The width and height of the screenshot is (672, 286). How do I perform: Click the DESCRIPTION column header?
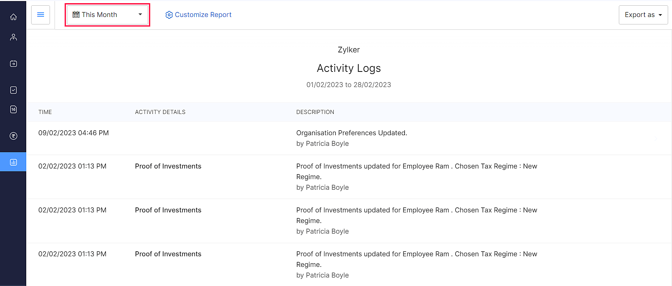coord(315,112)
